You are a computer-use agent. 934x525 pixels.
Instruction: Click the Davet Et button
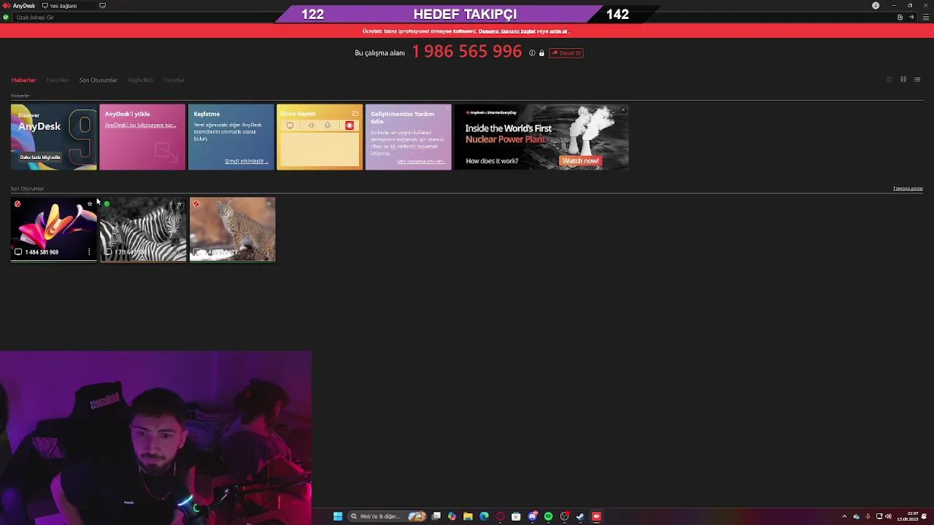click(566, 53)
